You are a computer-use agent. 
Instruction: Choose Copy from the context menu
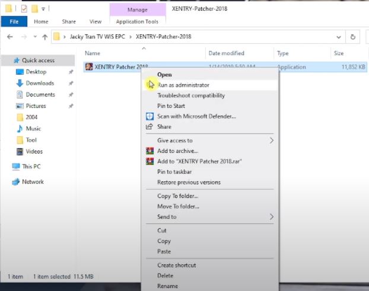209,241
